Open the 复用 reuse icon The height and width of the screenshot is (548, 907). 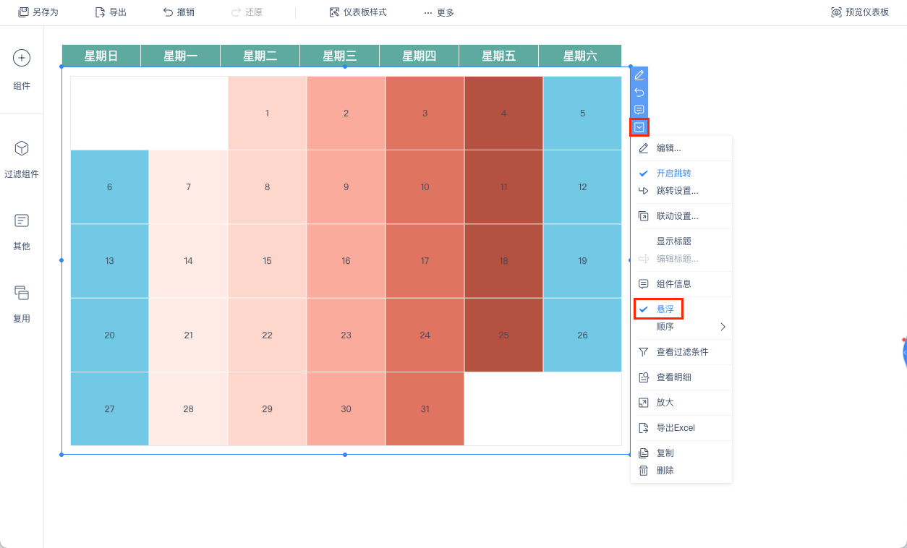(x=22, y=293)
